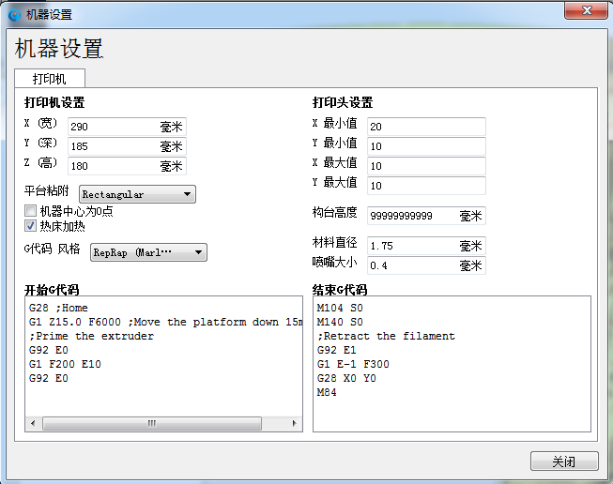This screenshot has width=613, height=484.
Task: Click the start G-code scrollbar left arrow
Action: click(x=33, y=424)
